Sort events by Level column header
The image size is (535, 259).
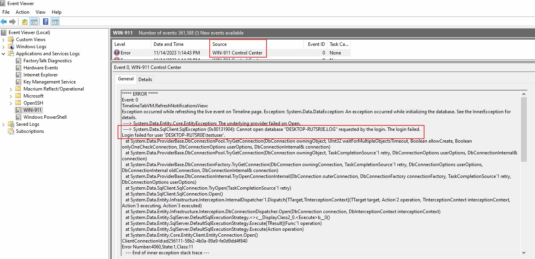click(x=132, y=44)
